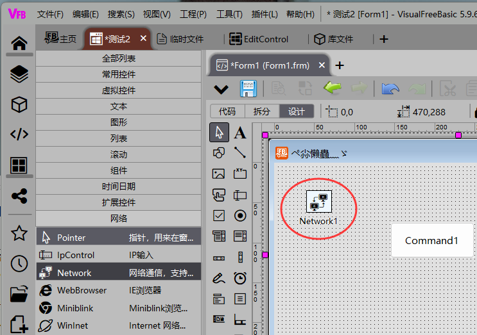This screenshot has width=477, height=335.
Task: Select the shapes tool in toolbox
Action: point(219,153)
